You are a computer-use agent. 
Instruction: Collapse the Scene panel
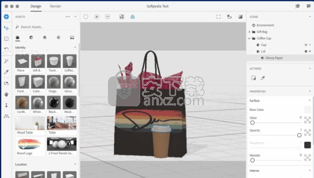click(x=310, y=17)
